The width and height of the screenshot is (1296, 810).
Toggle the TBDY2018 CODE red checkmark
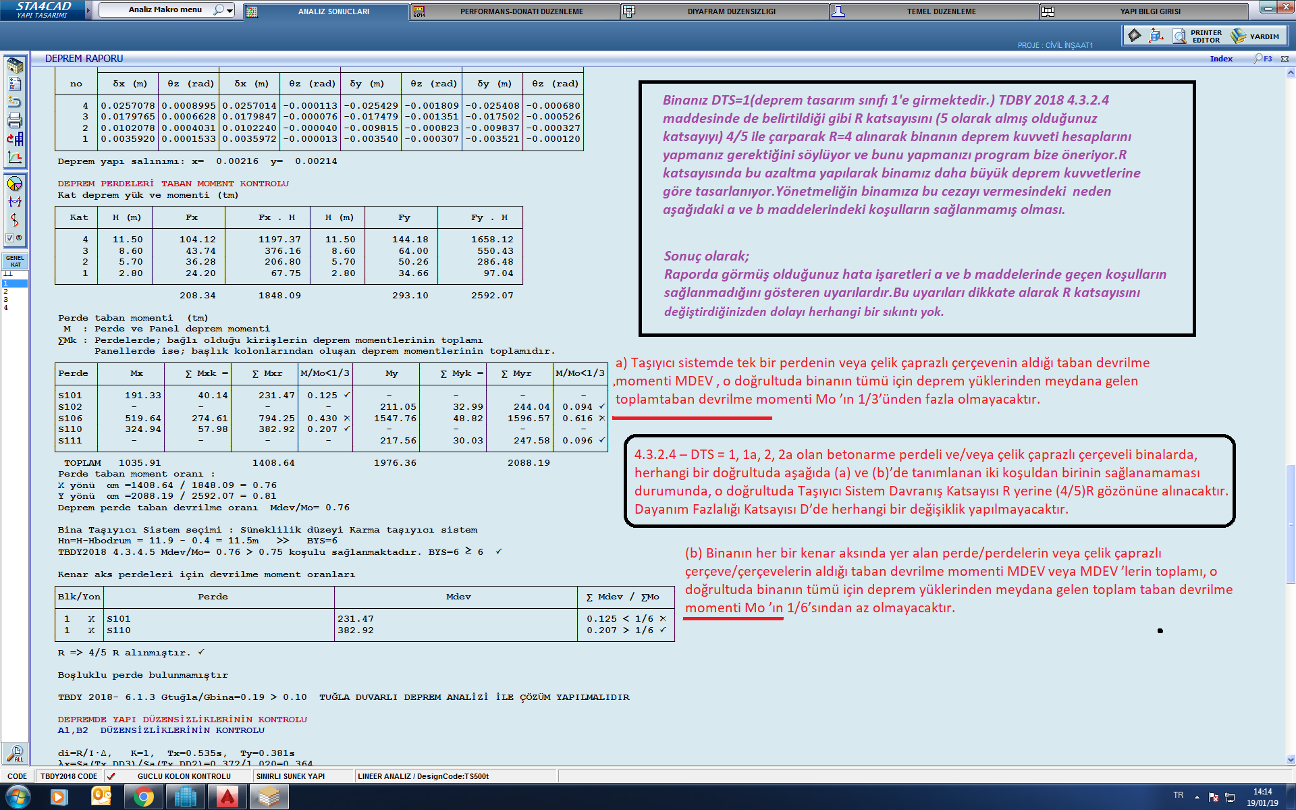coord(111,776)
